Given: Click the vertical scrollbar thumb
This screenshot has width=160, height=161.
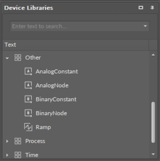Looking at the screenshot, I should point(153,122).
